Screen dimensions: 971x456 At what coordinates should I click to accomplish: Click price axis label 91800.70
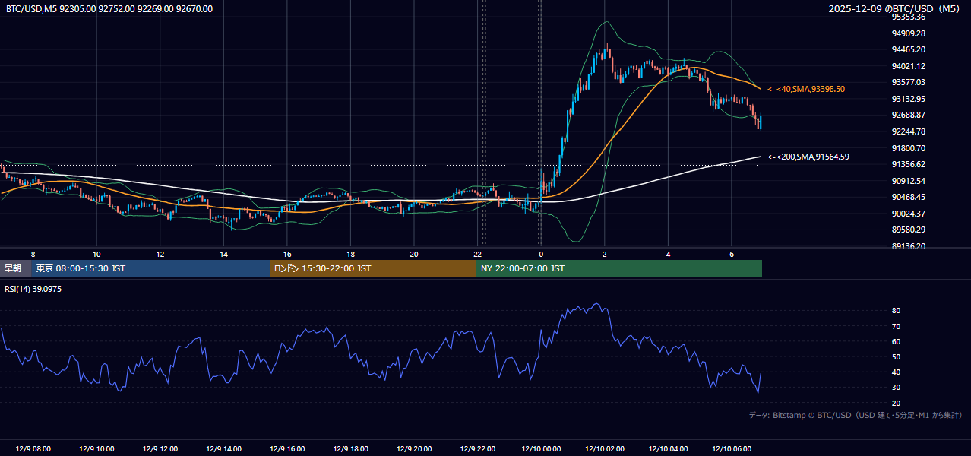pyautogui.click(x=909, y=148)
